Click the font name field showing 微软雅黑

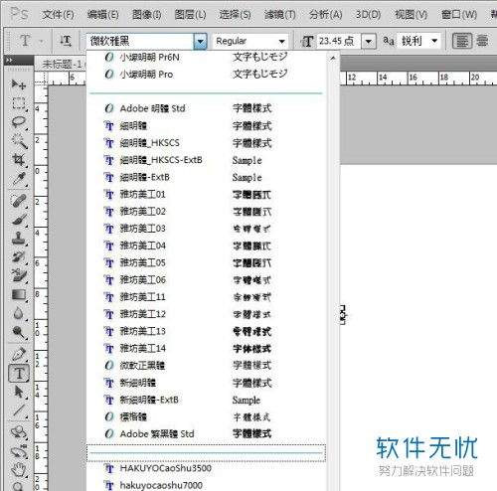click(140, 42)
